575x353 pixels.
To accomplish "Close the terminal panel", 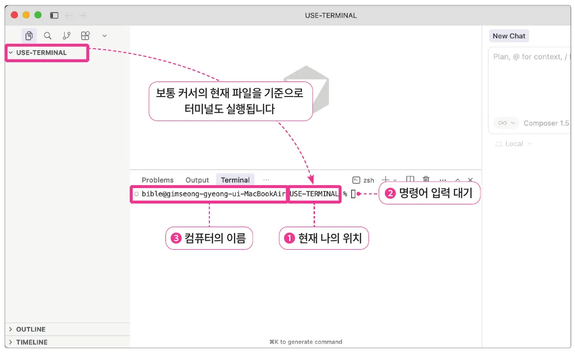I will [470, 180].
